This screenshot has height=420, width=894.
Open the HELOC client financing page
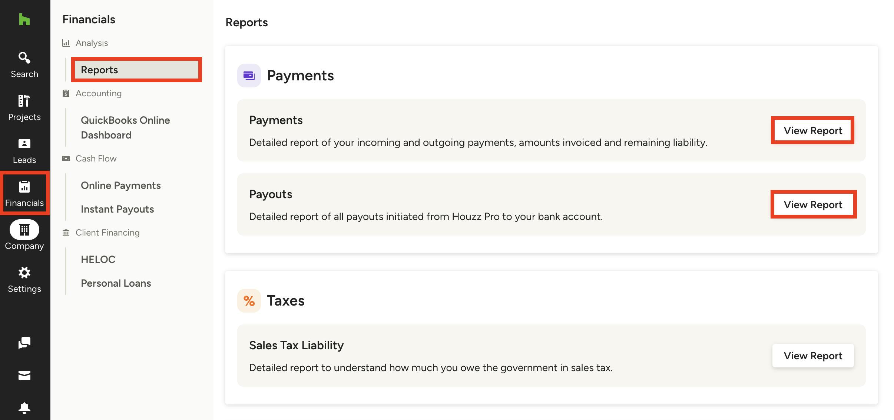pyautogui.click(x=98, y=259)
